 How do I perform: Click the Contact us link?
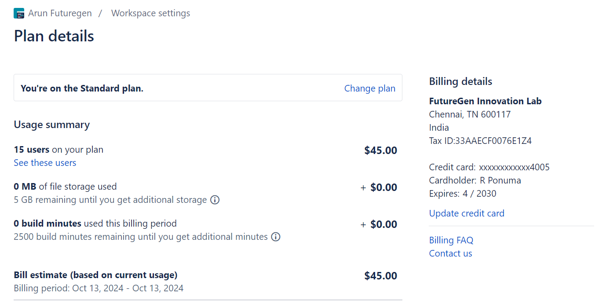(x=450, y=253)
